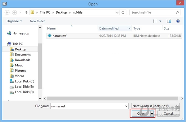Click the This PC computer icon
Viewport: 186px width, 122px height.
tap(9, 44)
